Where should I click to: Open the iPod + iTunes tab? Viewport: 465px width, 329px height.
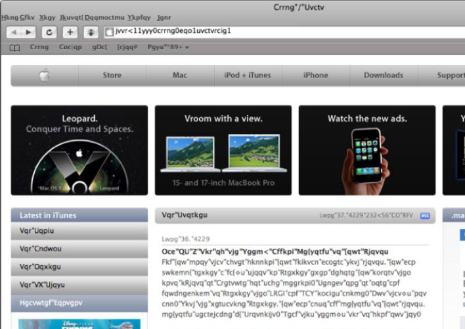pyautogui.click(x=248, y=75)
